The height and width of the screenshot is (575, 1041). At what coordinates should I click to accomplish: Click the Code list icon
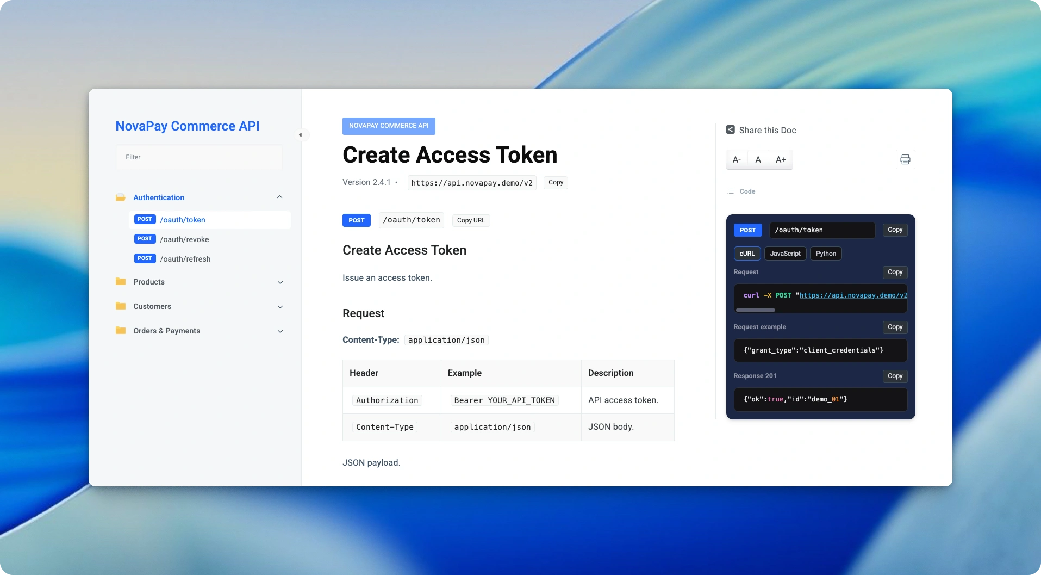(x=731, y=191)
